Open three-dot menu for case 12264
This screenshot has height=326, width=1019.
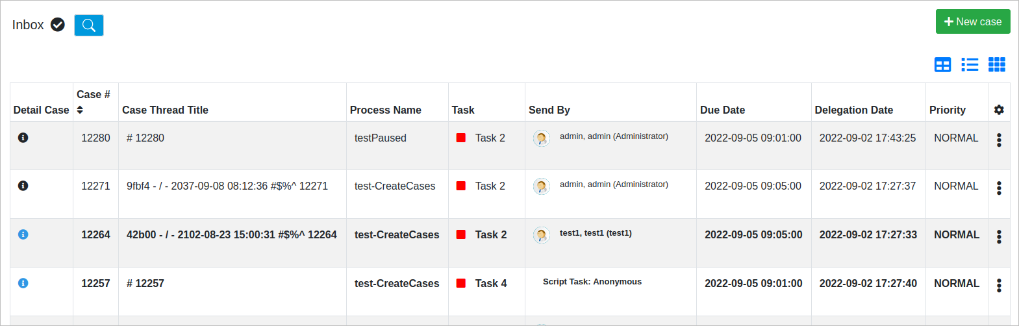[x=999, y=236]
